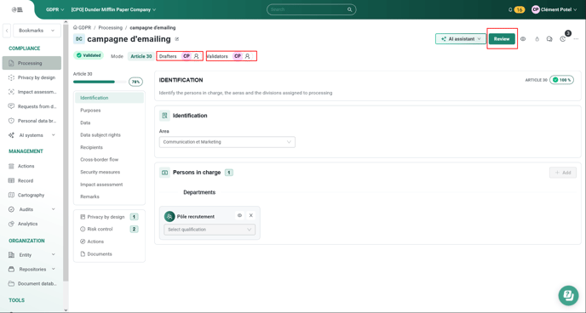The height and width of the screenshot is (313, 586).
Task: Select the Data subject rights section
Action: pyautogui.click(x=109, y=135)
